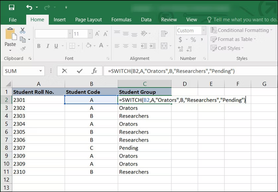Click the Percent Style icon

193,39
